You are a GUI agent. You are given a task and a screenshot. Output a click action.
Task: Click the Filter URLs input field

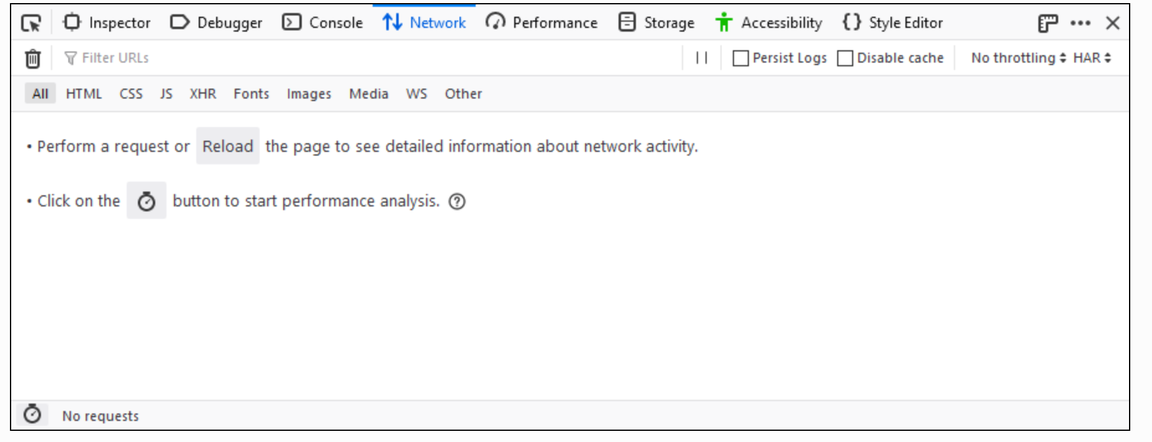[373, 58]
